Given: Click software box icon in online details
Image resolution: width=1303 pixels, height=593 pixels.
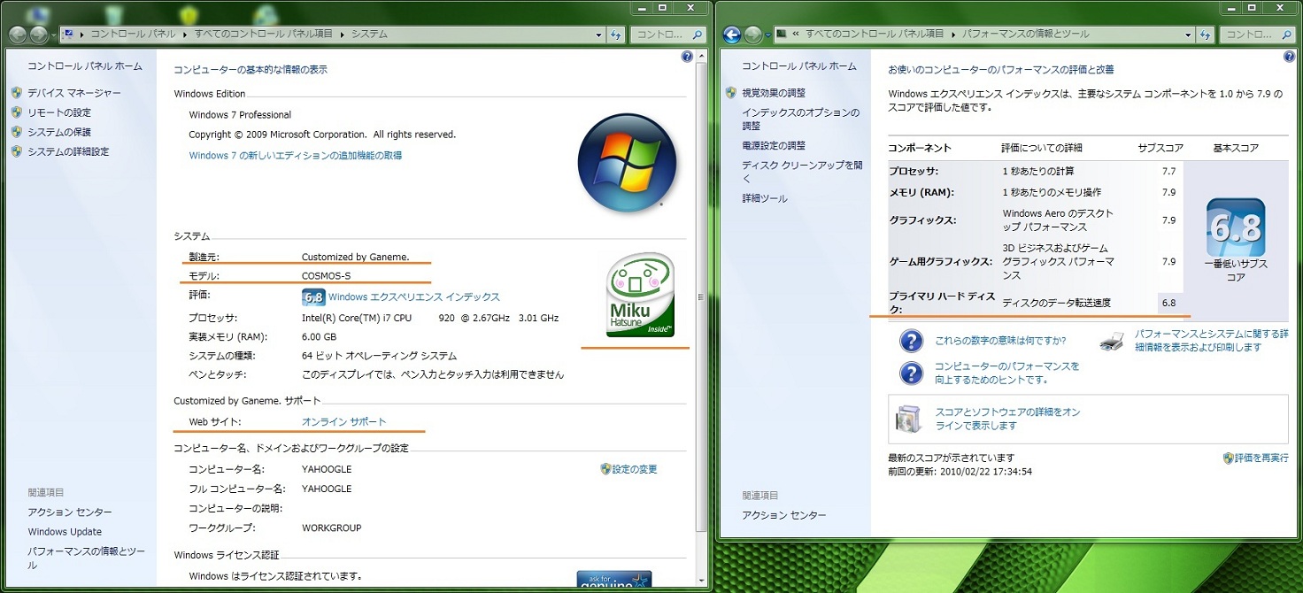Looking at the screenshot, I should pos(909,419).
